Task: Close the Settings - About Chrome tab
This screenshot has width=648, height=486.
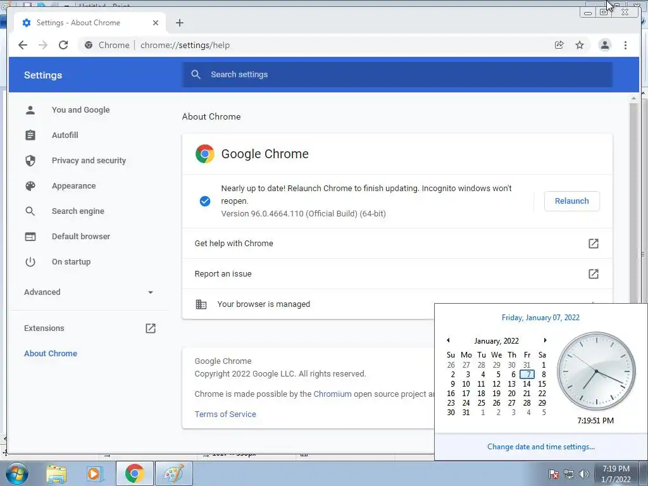Action: tap(156, 23)
